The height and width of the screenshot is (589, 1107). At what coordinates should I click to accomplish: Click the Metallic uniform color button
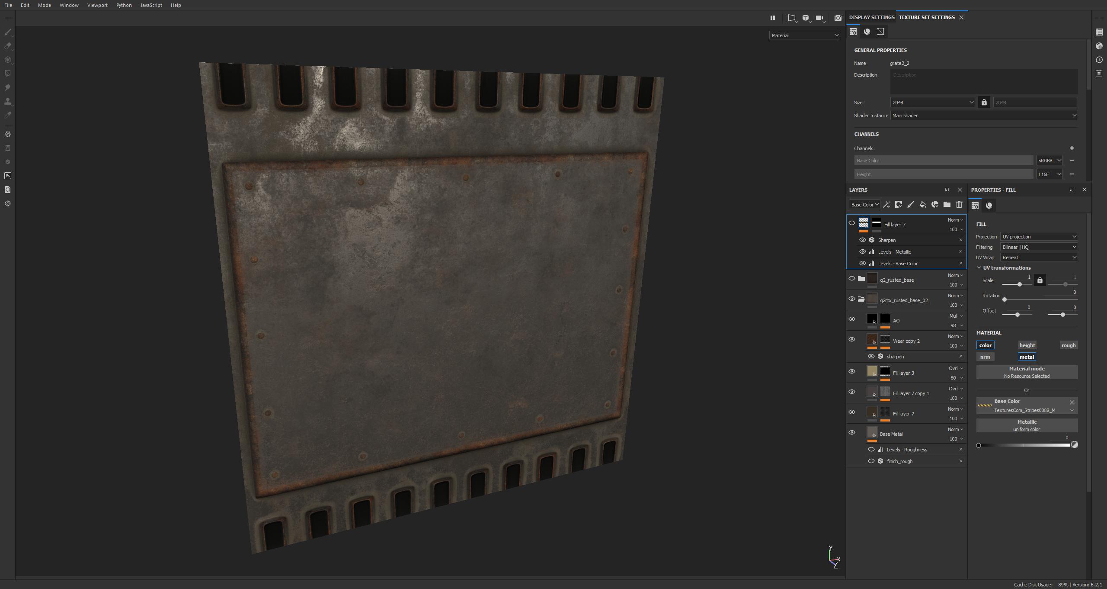pos(1027,425)
